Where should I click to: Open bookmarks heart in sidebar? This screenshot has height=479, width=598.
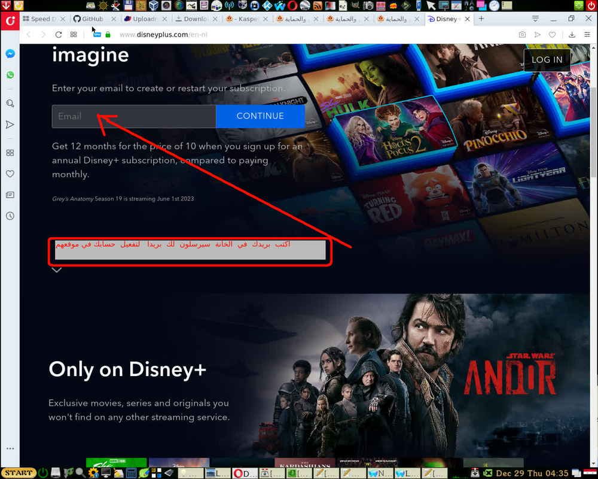click(10, 174)
